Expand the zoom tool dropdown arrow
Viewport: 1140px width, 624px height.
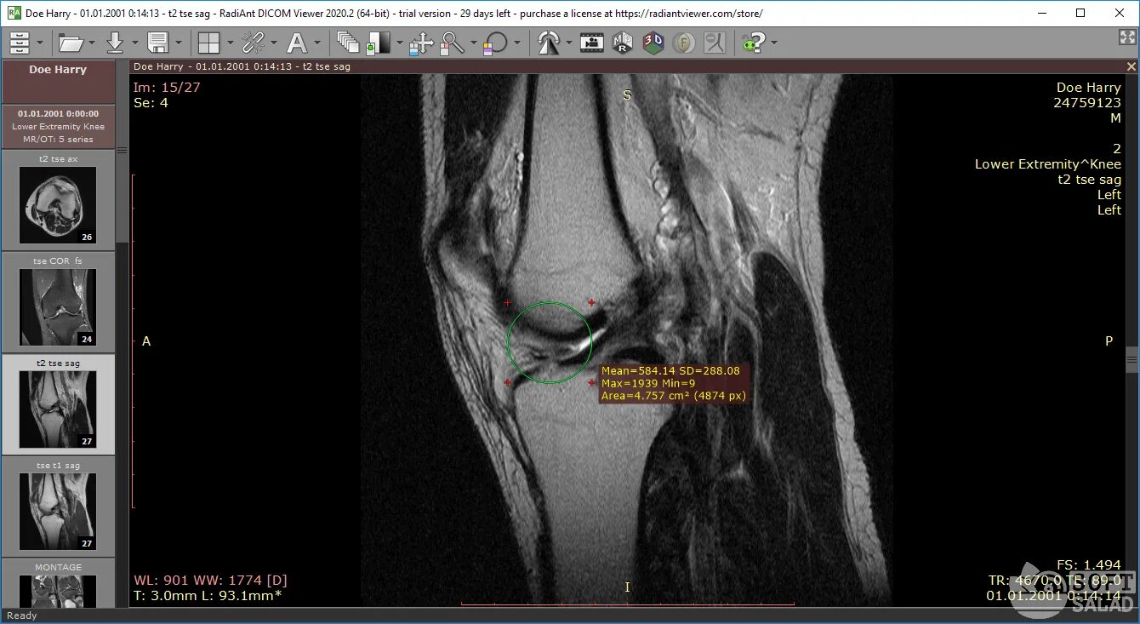[472, 43]
